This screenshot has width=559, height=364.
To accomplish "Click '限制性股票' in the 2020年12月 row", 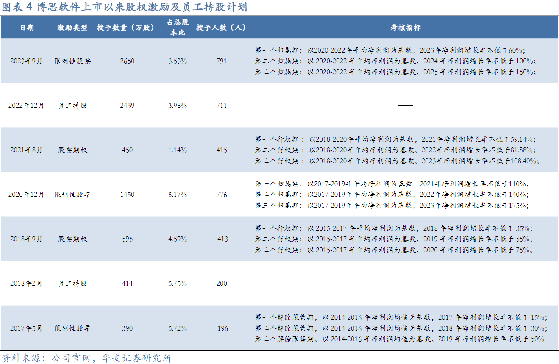I will (72, 195).
